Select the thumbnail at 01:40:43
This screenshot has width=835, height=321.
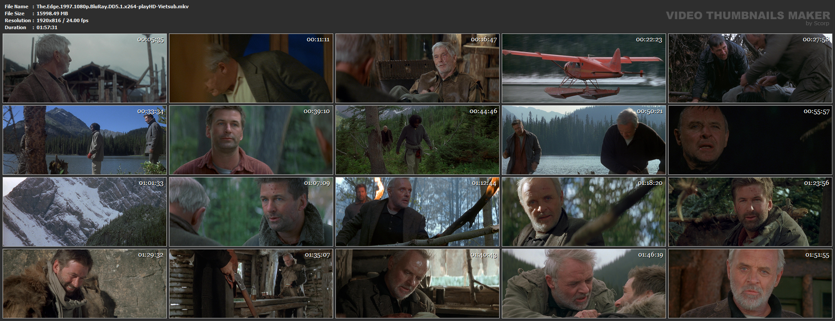click(x=417, y=284)
